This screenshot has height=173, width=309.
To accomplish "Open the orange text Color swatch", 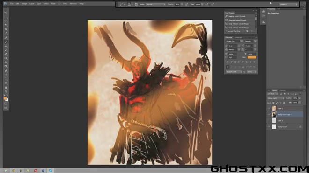I will tap(252, 57).
